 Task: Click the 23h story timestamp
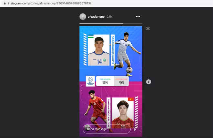(109, 17)
